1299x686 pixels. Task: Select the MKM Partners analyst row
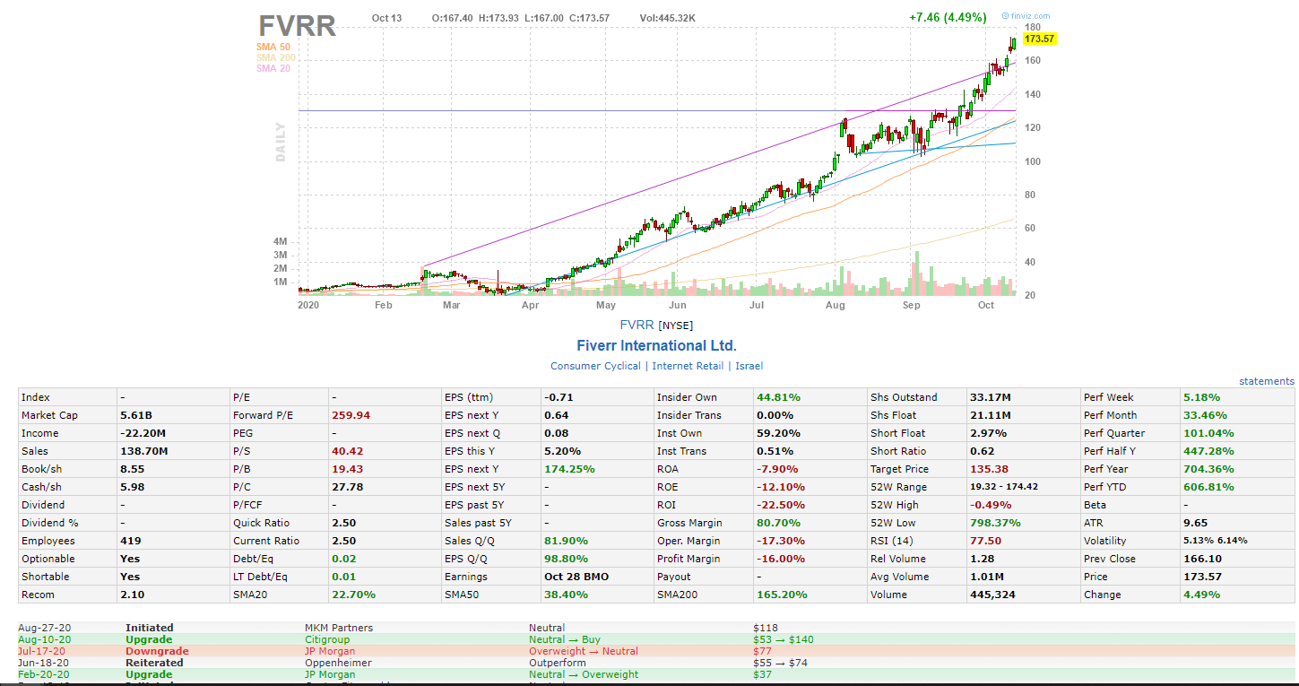(656, 628)
